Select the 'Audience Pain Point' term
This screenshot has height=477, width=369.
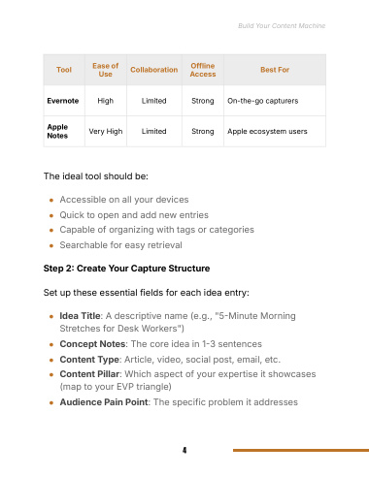click(104, 402)
